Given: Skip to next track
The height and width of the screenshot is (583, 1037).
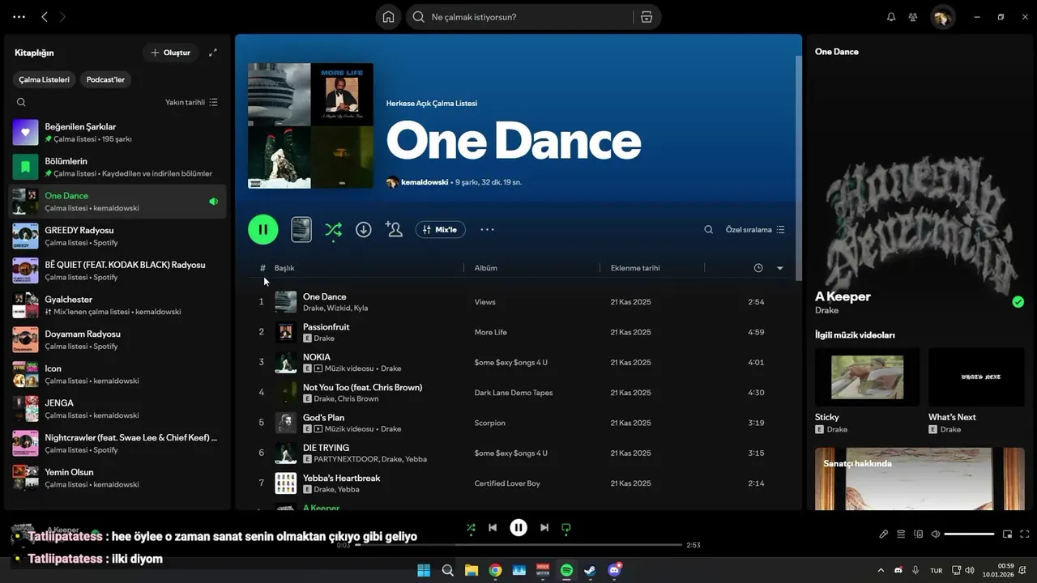Looking at the screenshot, I should [x=544, y=528].
